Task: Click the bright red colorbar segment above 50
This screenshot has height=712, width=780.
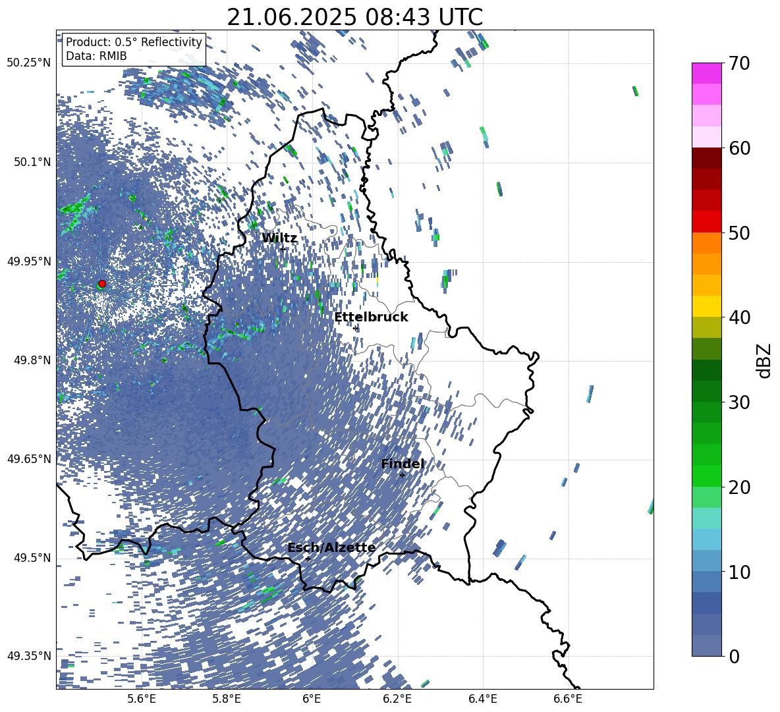Action: click(x=706, y=221)
